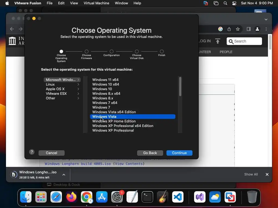Select Windows Vista x64 Edition

coord(132,112)
